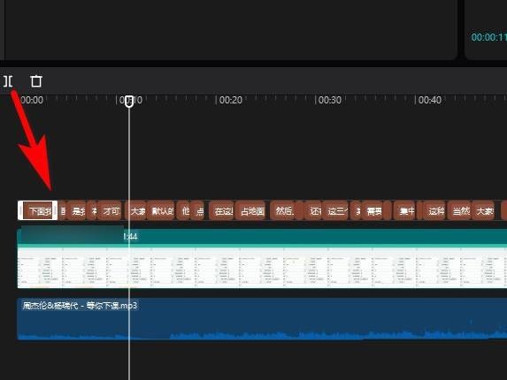Select the subtitle clip 需要
The height and width of the screenshot is (380, 507).
click(x=373, y=211)
